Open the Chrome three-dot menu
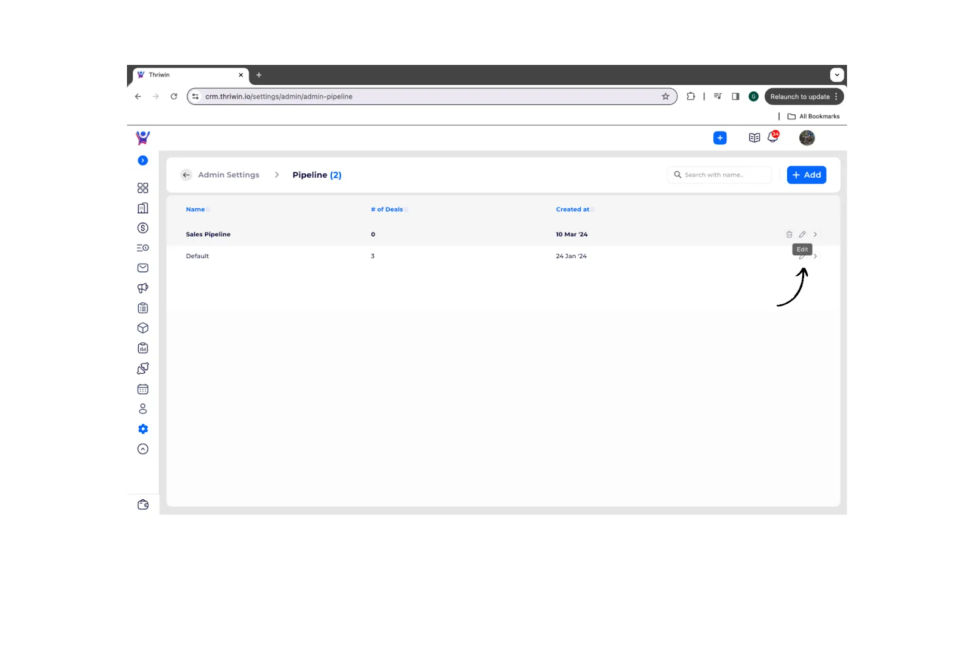This screenshot has height=649, width=974. point(836,97)
